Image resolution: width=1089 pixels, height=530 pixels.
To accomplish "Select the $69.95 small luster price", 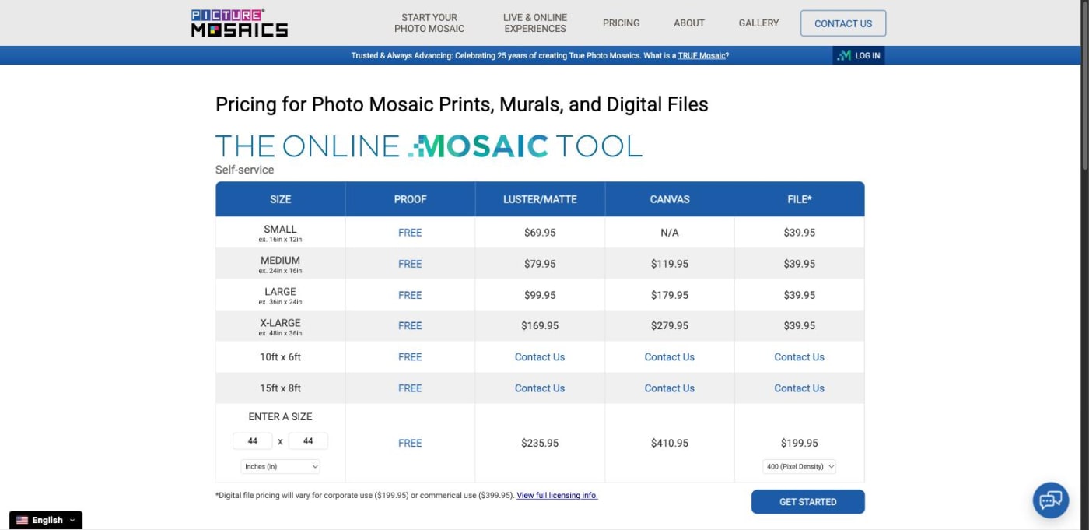I will (x=540, y=233).
